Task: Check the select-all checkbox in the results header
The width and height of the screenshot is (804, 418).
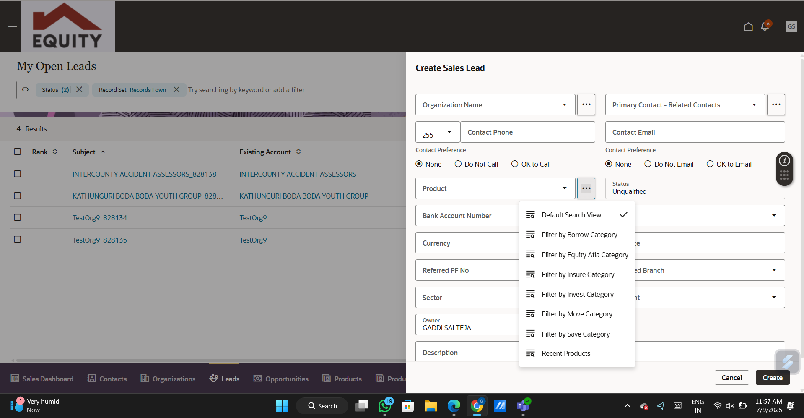Action: [17, 152]
